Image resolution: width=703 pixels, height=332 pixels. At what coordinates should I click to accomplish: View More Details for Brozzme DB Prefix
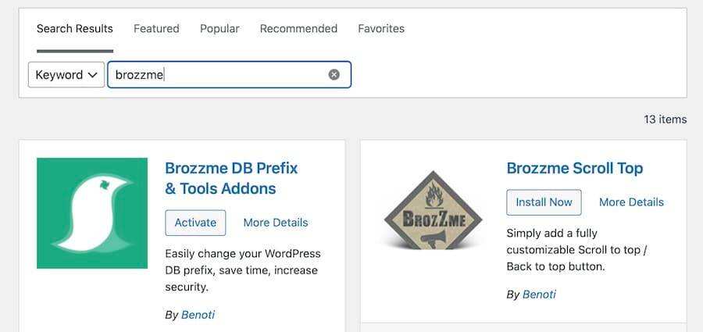click(x=276, y=223)
